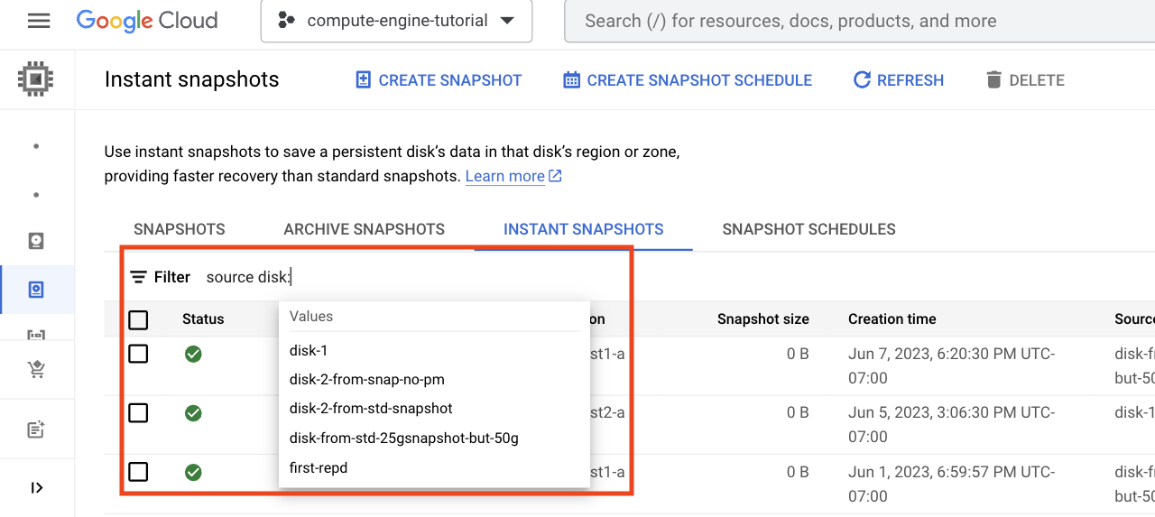Screen dimensions: 1155x517
Task: Open the Marketplace cart icon
Action: click(x=36, y=369)
